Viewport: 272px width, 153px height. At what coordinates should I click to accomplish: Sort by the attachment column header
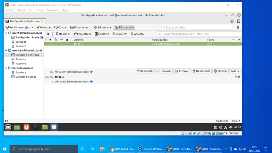pos(56,40)
